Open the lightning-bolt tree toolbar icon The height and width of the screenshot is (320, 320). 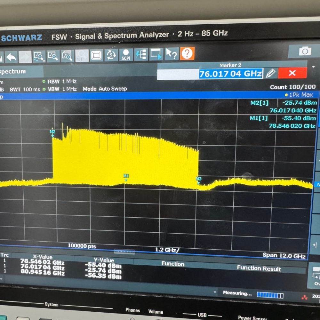[x=141, y=54]
